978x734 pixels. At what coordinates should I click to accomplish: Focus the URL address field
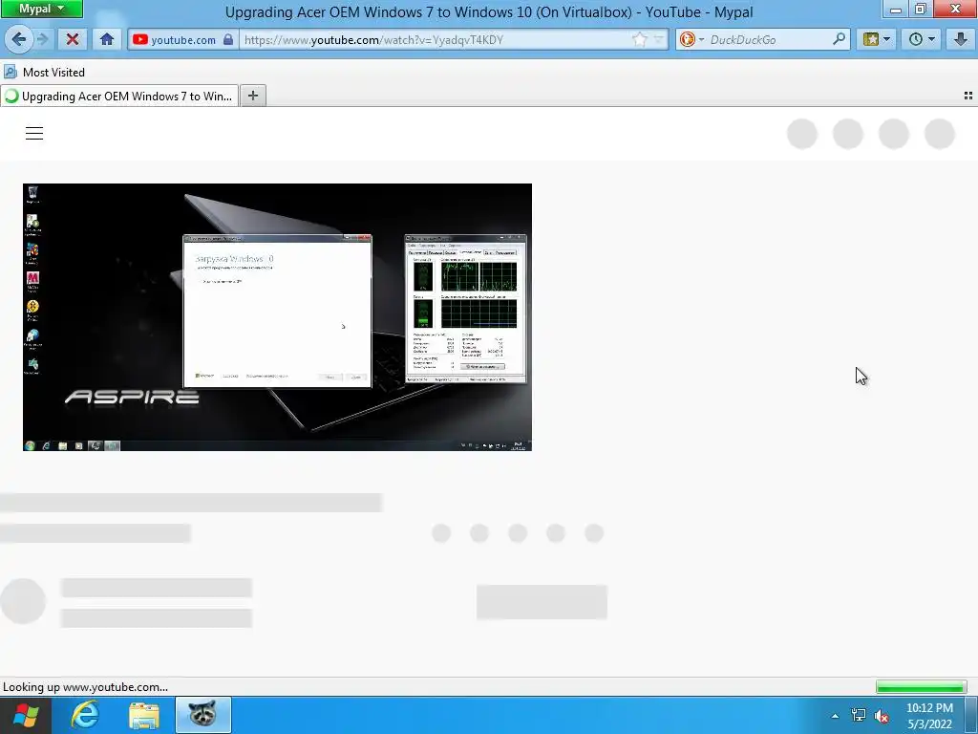[x=435, y=40]
